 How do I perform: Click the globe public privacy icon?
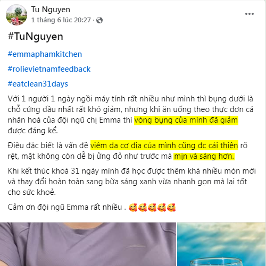coord(99,20)
